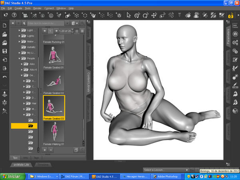Expand the People folder in the tree

click(x=19, y=58)
